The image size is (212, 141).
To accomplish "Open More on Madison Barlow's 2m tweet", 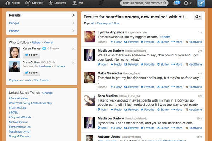I will tap(177, 65).
